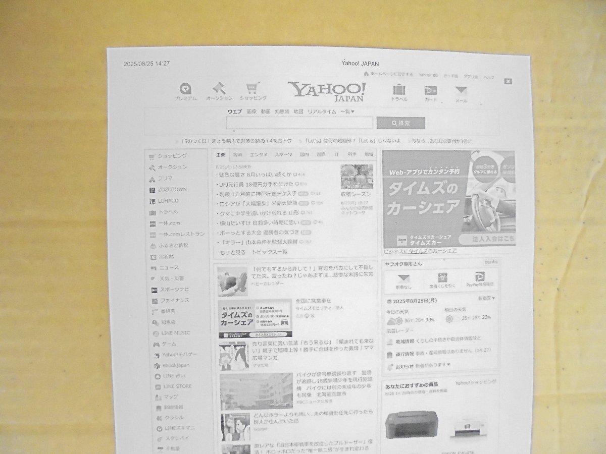This screenshot has height=454, width=606.
Task: Open the 雨雲レーダー link
Action: tap(399, 331)
